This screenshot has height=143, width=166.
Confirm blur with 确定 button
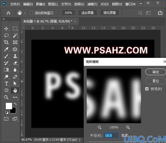155,72
